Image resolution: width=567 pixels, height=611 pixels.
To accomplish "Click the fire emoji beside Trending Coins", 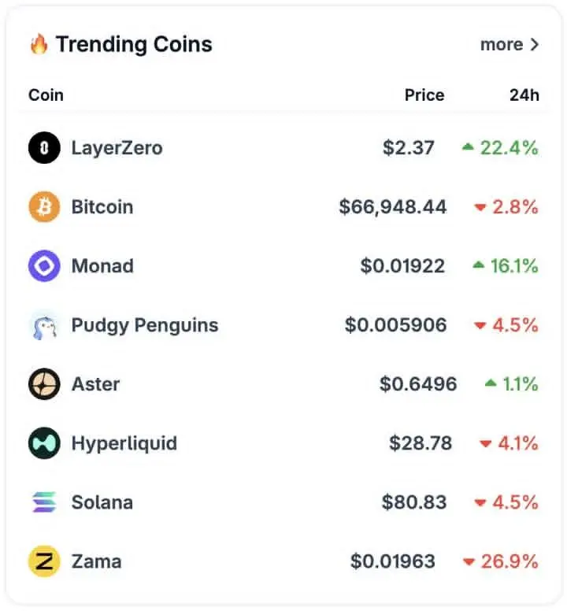I will (39, 44).
